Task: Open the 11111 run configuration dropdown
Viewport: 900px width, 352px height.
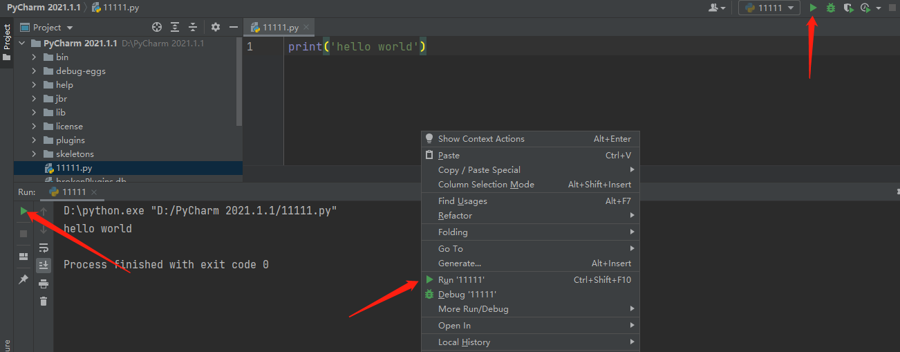Action: (x=769, y=8)
